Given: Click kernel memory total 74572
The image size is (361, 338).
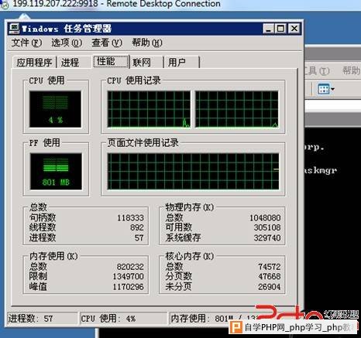Looking at the screenshot, I should pos(270,267).
